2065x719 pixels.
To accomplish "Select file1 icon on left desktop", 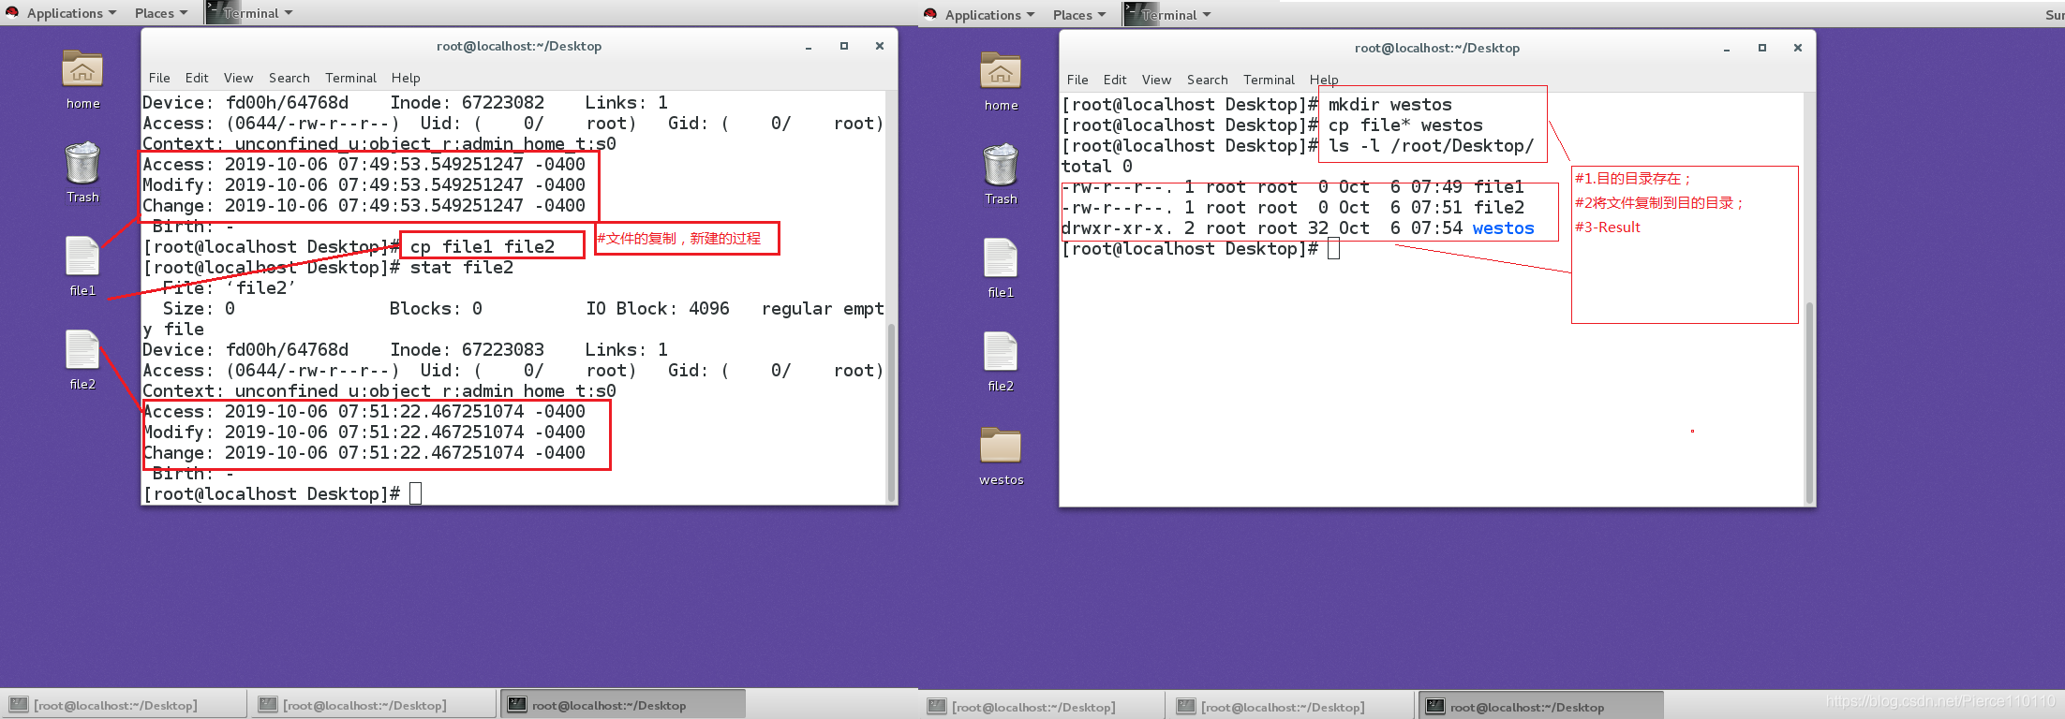I will click(x=82, y=257).
